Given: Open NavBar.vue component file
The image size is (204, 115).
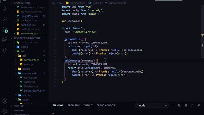Looking at the screenshot, I should tap(31, 78).
